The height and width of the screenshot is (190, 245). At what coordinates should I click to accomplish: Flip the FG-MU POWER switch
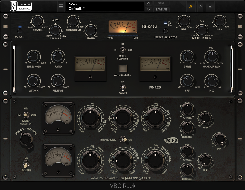point(26,164)
